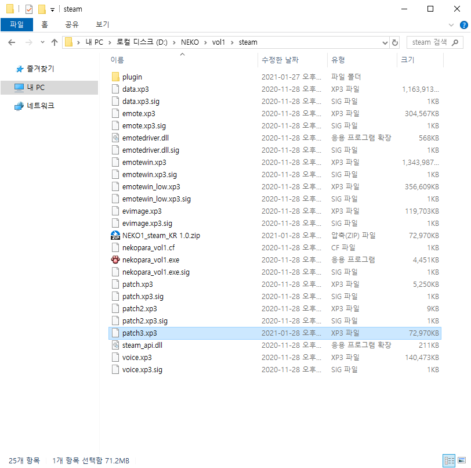This screenshot has width=471, height=468.
Task: Expand the chevron after NEKO breadcrumb
Action: (205, 43)
